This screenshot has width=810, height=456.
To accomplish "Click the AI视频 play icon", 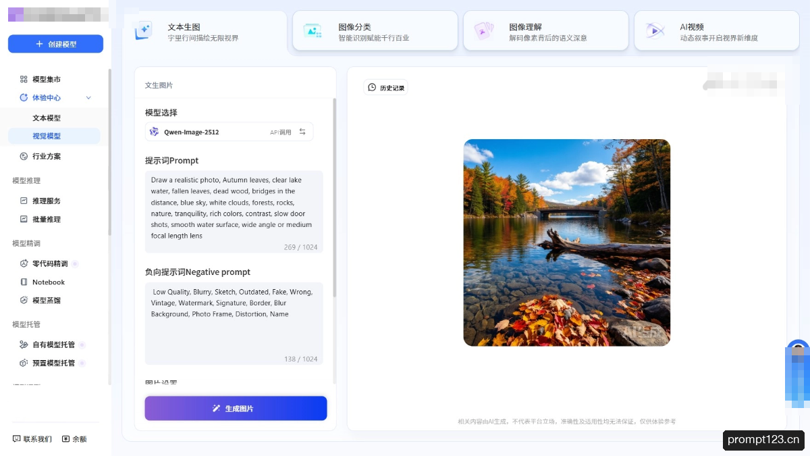I will (x=654, y=30).
